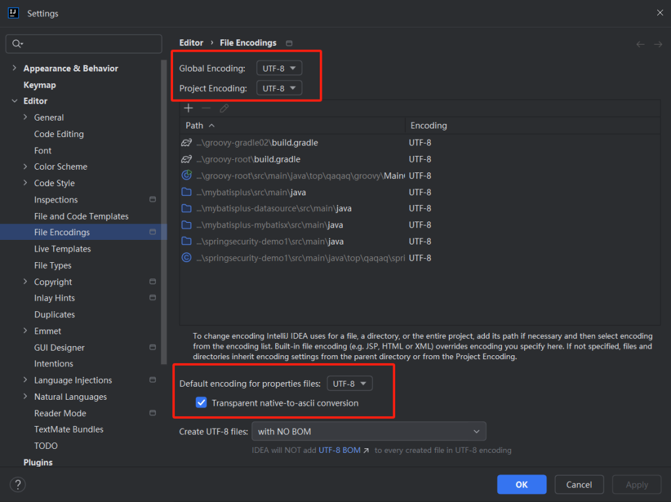Open the Font settings page
This screenshot has width=671, height=502.
(43, 151)
